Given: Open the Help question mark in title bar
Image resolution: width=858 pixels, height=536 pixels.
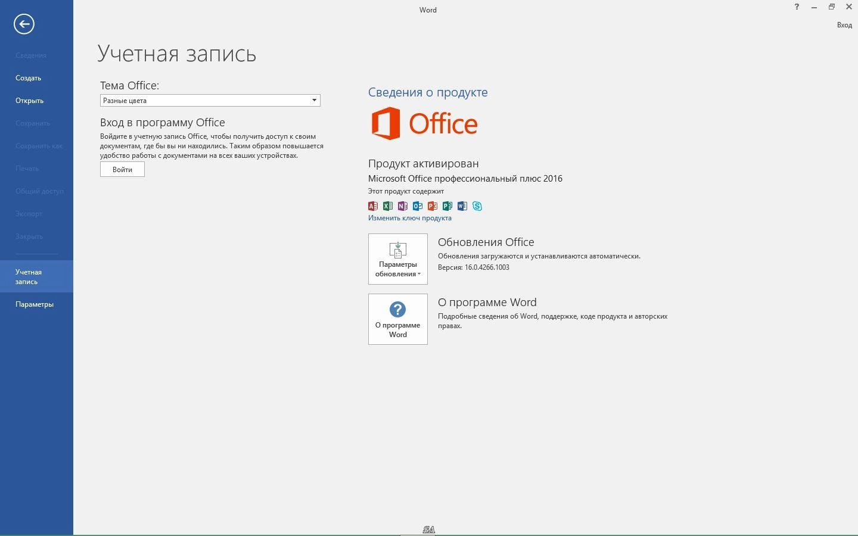Looking at the screenshot, I should coord(797,7).
